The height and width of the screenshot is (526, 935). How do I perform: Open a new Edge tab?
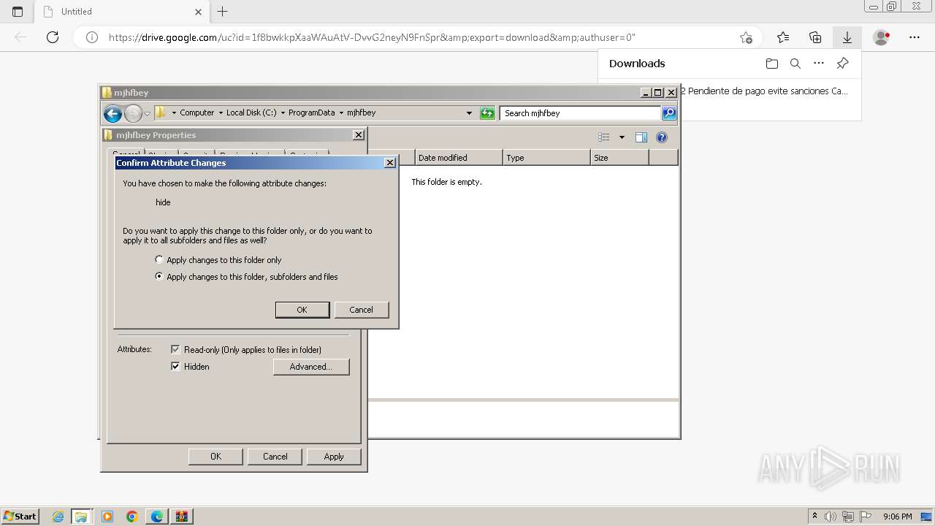click(223, 12)
